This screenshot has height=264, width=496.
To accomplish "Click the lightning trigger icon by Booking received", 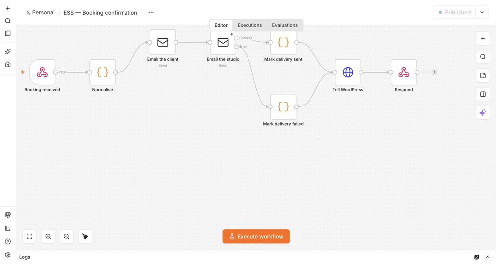I will (x=23, y=72).
